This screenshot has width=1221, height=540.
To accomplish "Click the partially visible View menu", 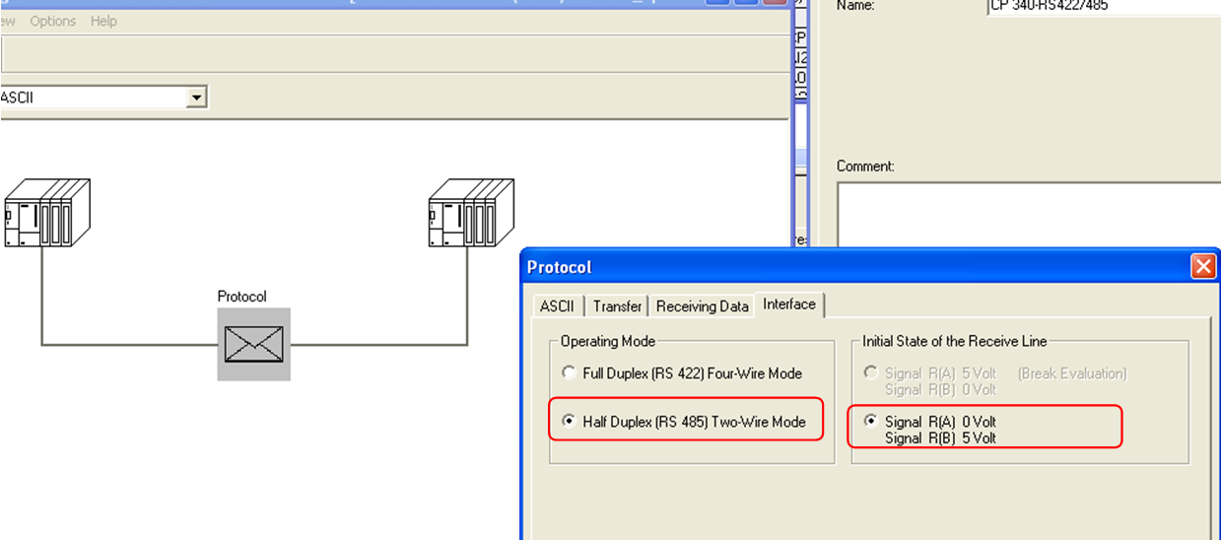I will tap(8, 21).
